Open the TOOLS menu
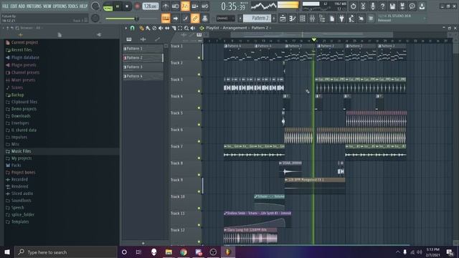This screenshot has height=258, width=459. click(x=73, y=6)
